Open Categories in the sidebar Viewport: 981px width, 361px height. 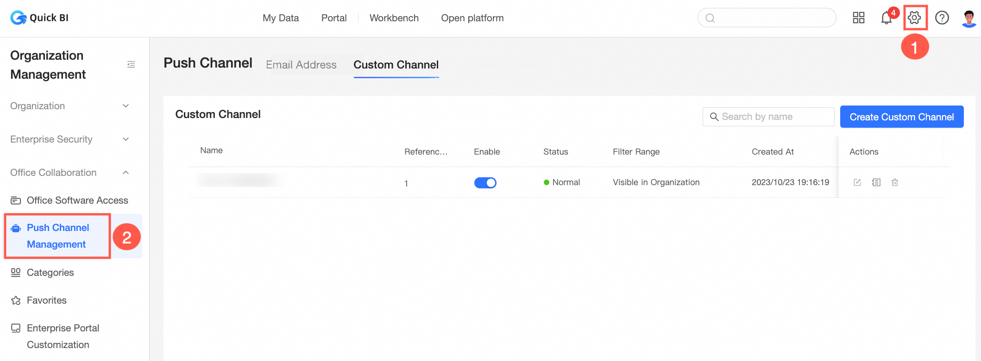pyautogui.click(x=50, y=273)
